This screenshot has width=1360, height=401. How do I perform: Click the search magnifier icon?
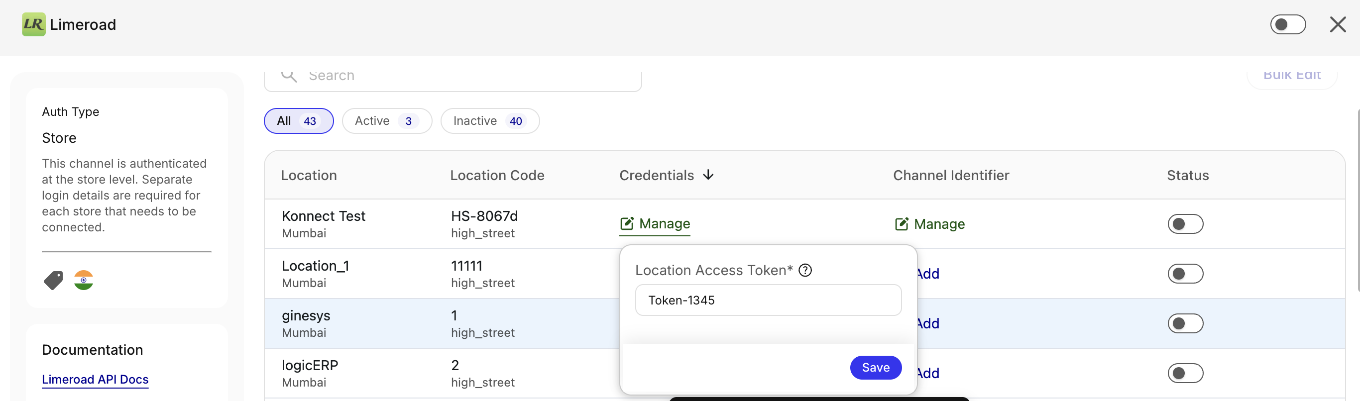pyautogui.click(x=289, y=76)
